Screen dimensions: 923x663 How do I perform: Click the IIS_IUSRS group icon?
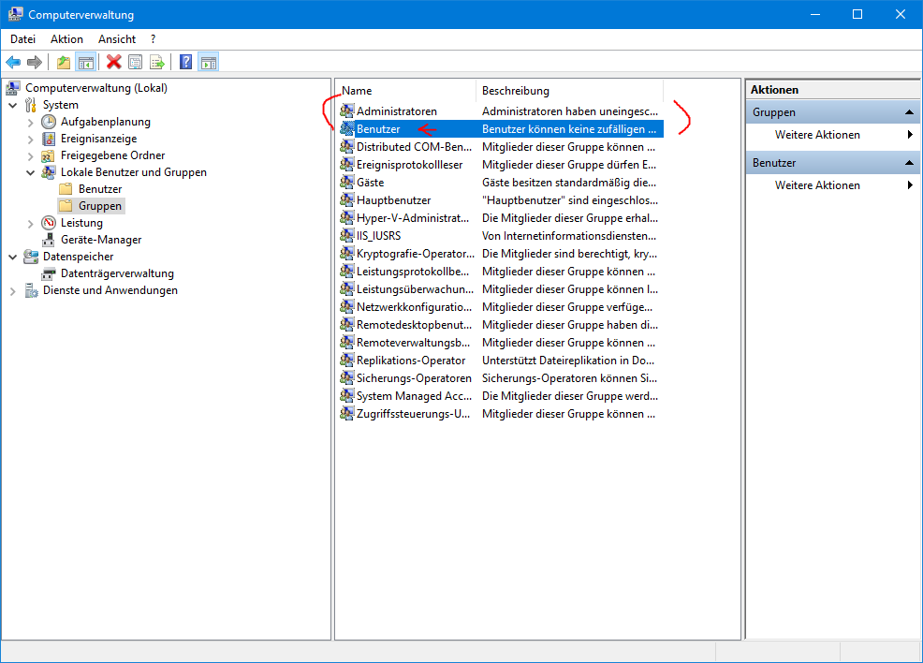(x=347, y=236)
